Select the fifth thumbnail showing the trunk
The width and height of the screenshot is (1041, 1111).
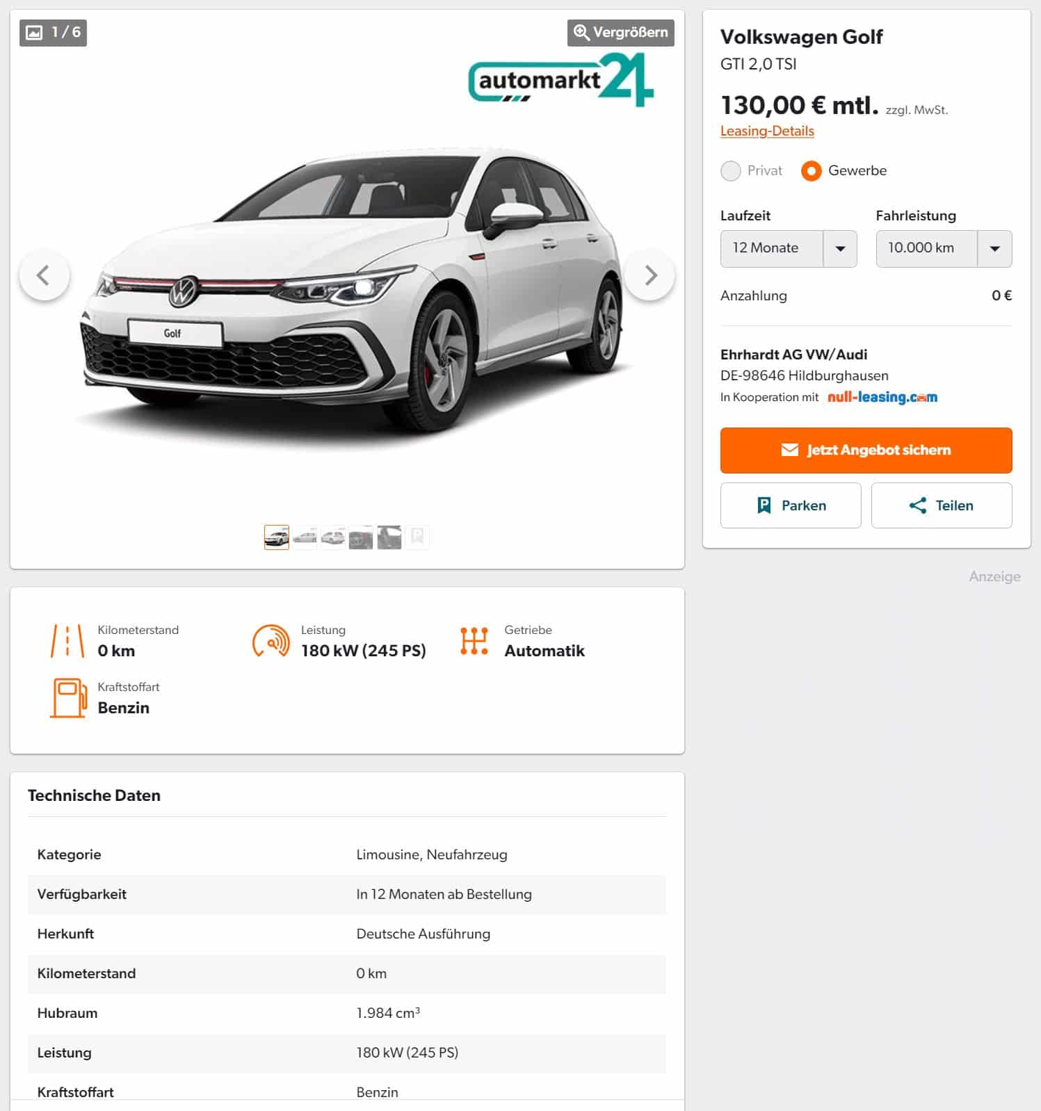coord(389,537)
